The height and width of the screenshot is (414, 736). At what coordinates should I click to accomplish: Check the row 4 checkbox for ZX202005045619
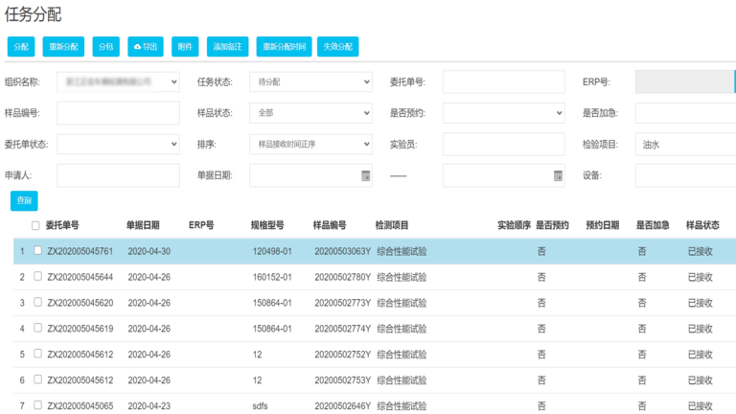click(x=38, y=328)
